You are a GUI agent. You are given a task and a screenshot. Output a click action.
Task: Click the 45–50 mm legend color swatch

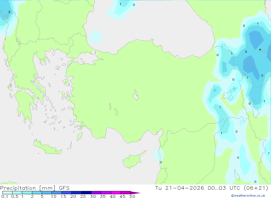[x=126, y=193]
